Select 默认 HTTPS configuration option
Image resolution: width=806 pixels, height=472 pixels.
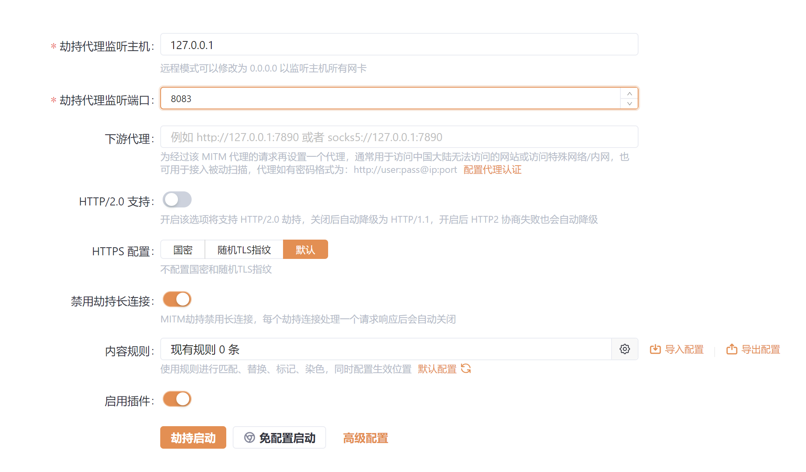click(x=305, y=250)
